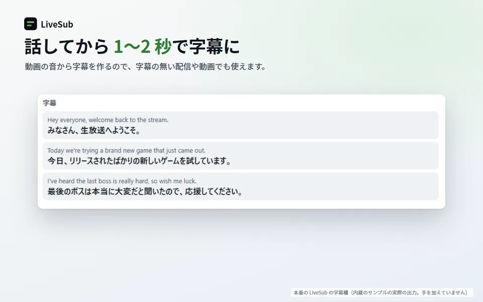Click the '字幕' panel heading
Viewport: 483px width, 302px height.
pos(50,103)
